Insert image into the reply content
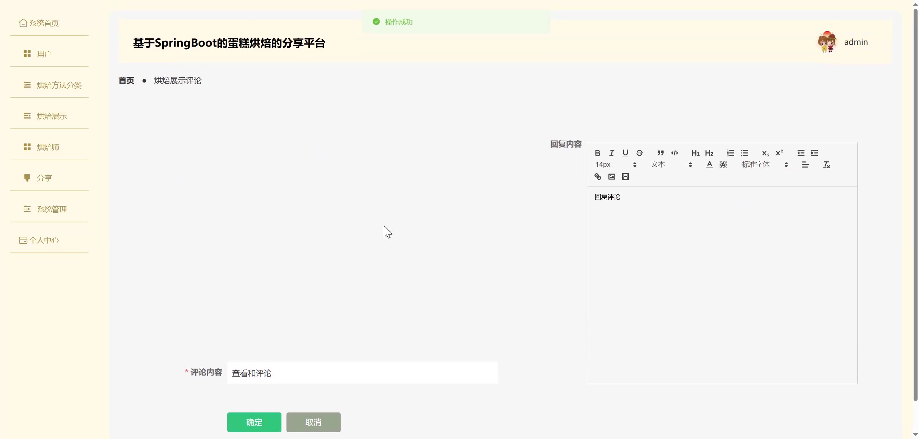Screen dimensions: 919x439 click(x=612, y=176)
